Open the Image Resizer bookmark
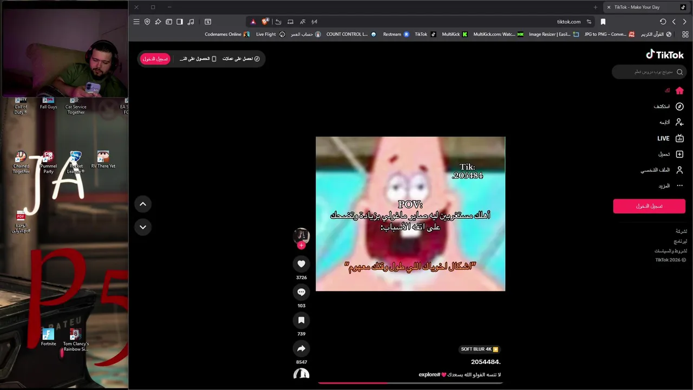 [553, 34]
